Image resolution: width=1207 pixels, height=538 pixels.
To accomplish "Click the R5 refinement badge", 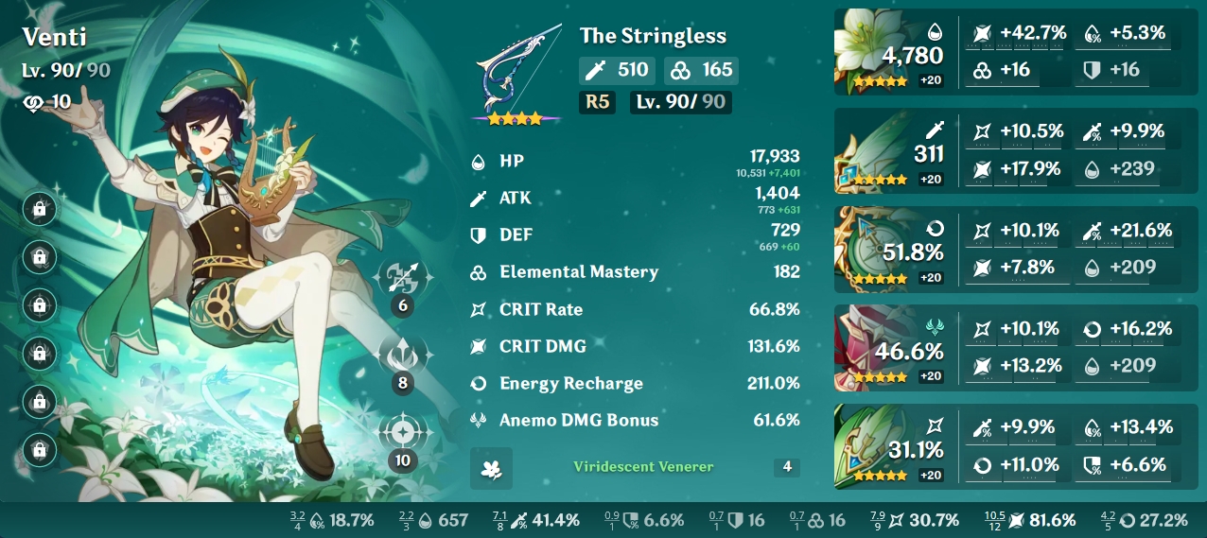I will coord(598,102).
